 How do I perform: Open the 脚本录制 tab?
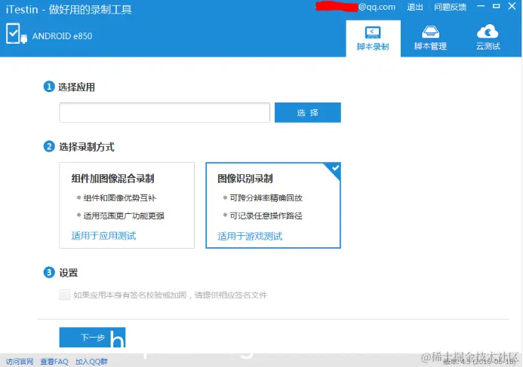pos(373,38)
